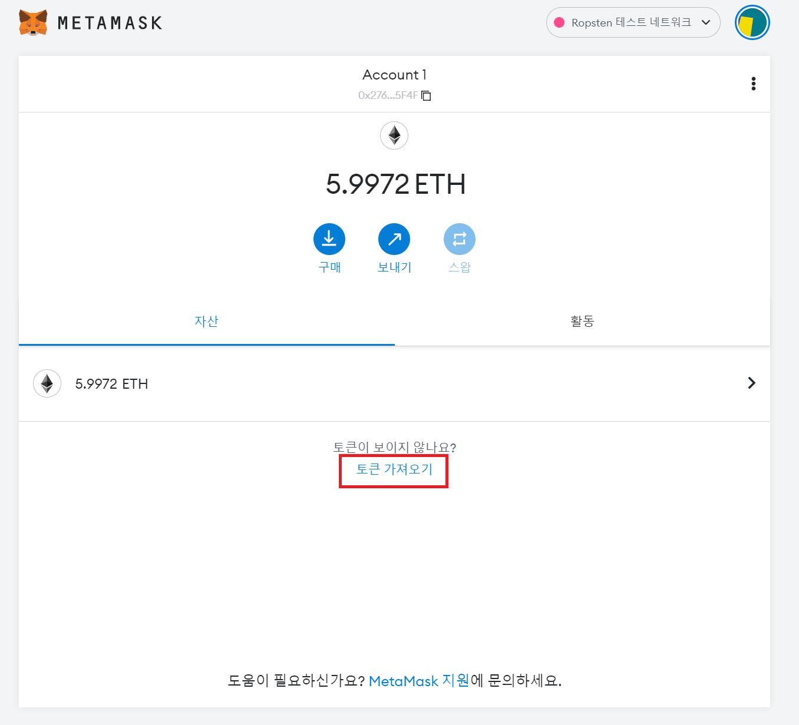Select the 5.9972 ETH asset row text

click(111, 384)
